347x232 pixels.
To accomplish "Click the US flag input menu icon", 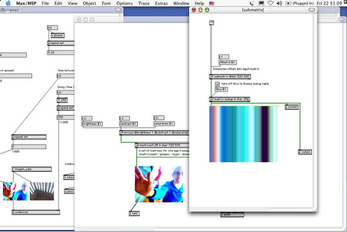I will coord(212,3).
